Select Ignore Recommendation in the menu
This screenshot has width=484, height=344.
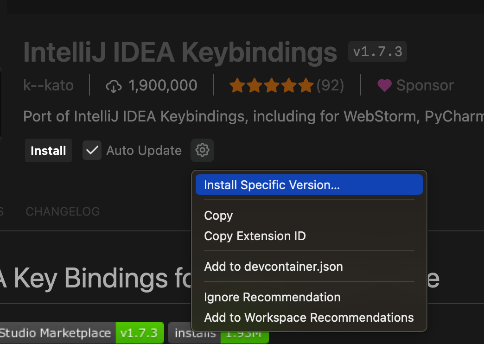(x=272, y=297)
